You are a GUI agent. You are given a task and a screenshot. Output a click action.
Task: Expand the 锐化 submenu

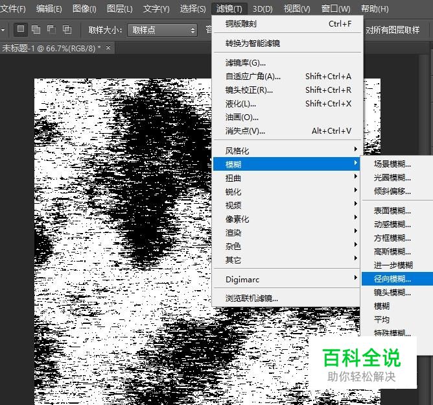[x=287, y=191]
